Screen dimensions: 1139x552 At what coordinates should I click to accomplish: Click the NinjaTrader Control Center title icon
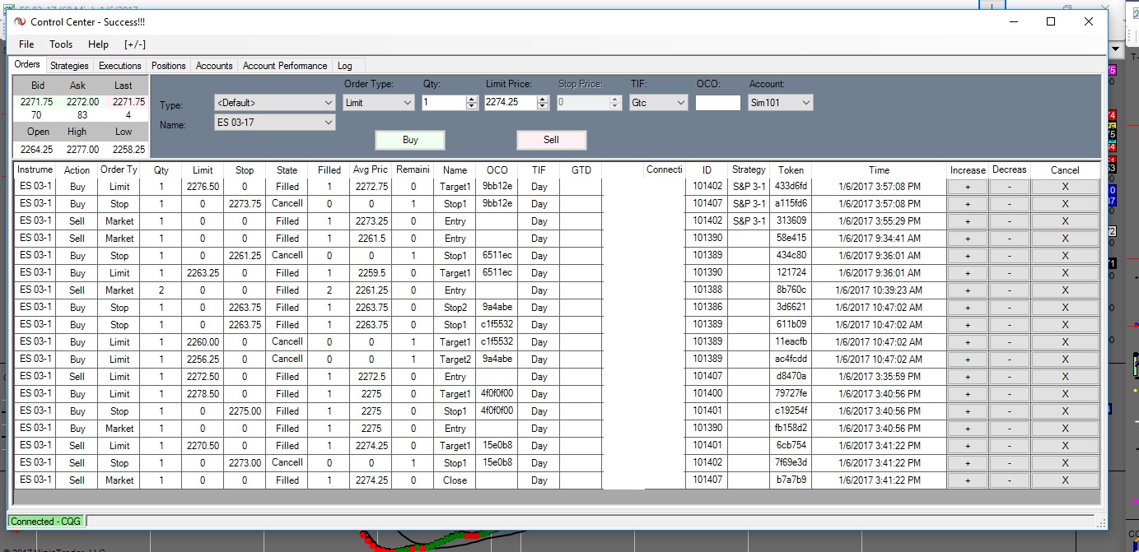[x=20, y=21]
